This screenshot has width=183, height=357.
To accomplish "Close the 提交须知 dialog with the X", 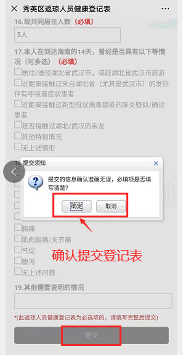I will click(156, 163).
